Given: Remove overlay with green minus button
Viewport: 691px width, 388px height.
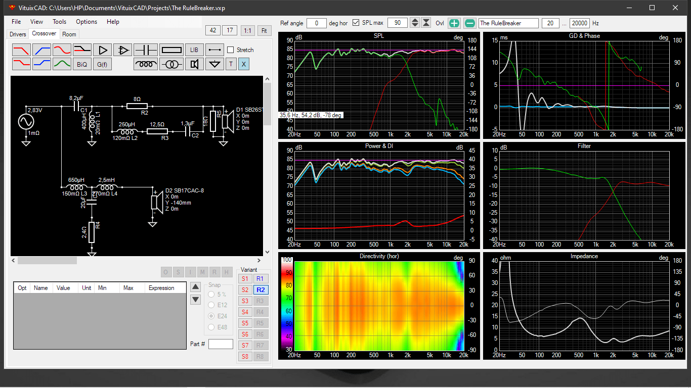Looking at the screenshot, I should point(470,23).
